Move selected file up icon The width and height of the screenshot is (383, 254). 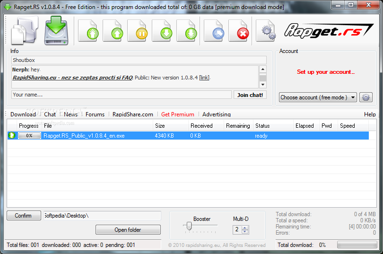pos(113,31)
